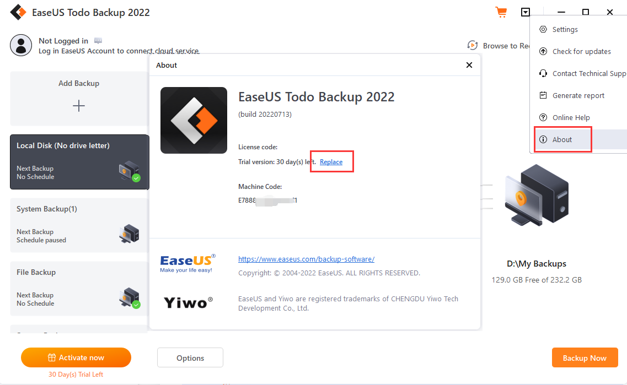Open the easeus.com backup-software link
Screen dimensions: 627x385
pos(306,259)
